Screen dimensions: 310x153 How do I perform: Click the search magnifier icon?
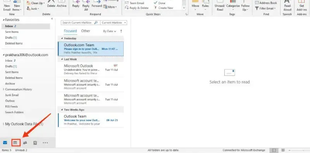[x=96, y=23]
